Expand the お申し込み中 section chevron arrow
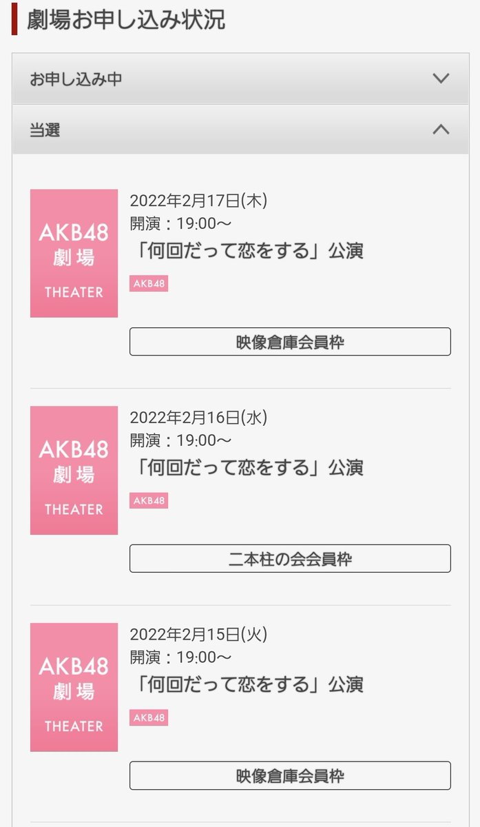 pyautogui.click(x=440, y=79)
